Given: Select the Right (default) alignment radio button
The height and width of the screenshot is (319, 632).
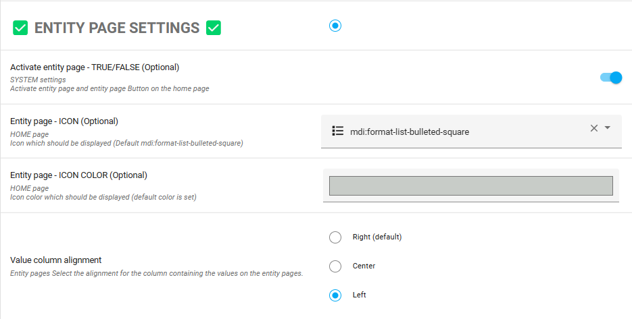Looking at the screenshot, I should [335, 237].
